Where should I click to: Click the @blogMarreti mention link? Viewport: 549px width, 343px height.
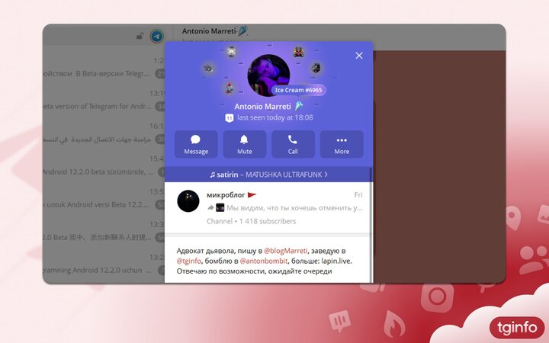285,250
